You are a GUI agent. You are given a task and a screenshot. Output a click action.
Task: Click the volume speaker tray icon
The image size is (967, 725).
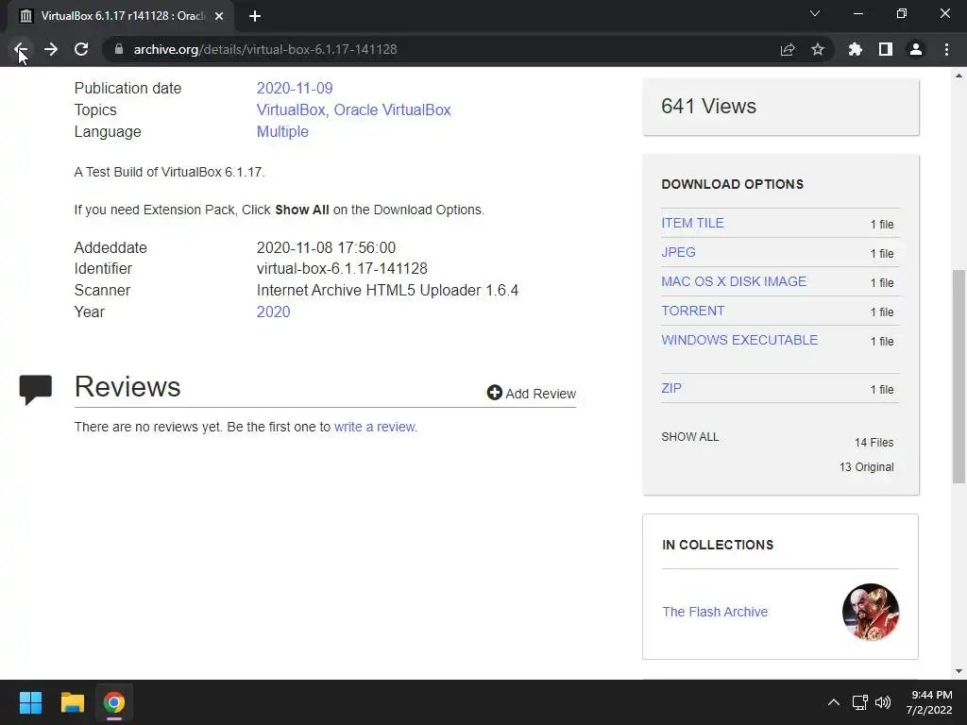click(x=883, y=702)
